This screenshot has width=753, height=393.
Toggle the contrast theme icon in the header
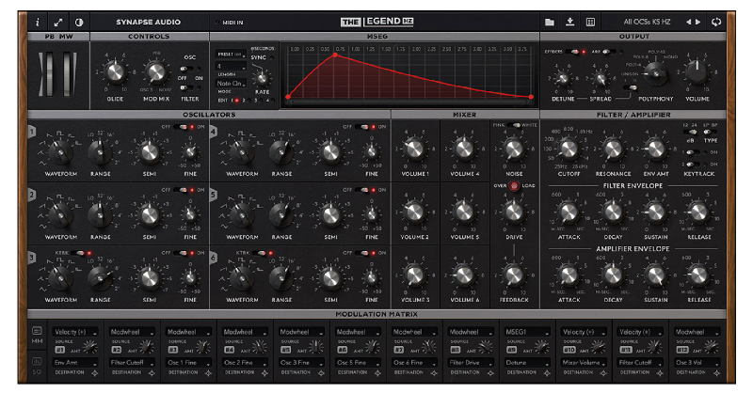point(79,22)
